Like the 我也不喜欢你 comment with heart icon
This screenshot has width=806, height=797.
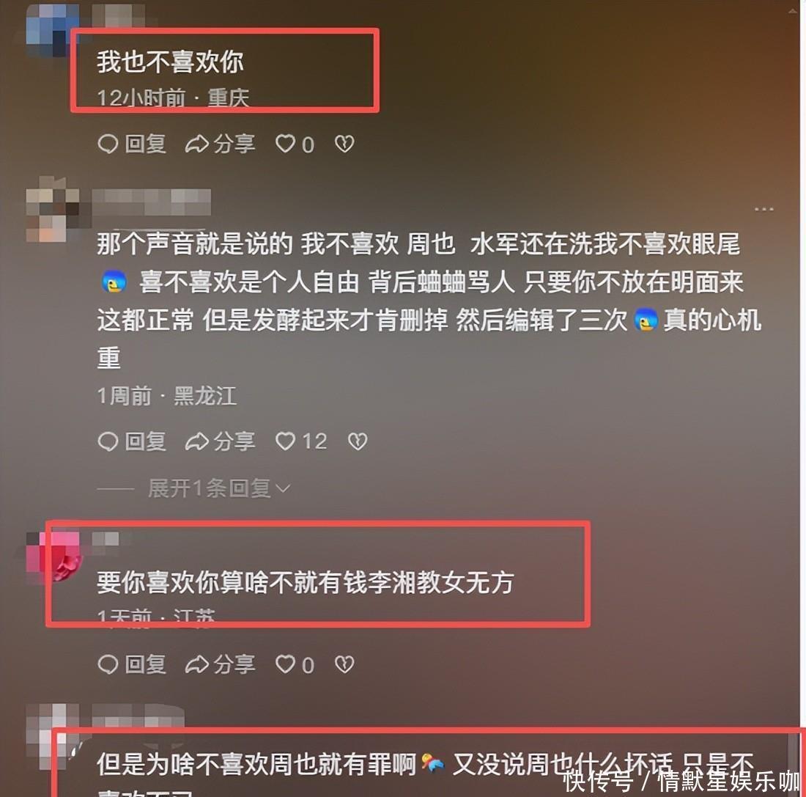295,144
